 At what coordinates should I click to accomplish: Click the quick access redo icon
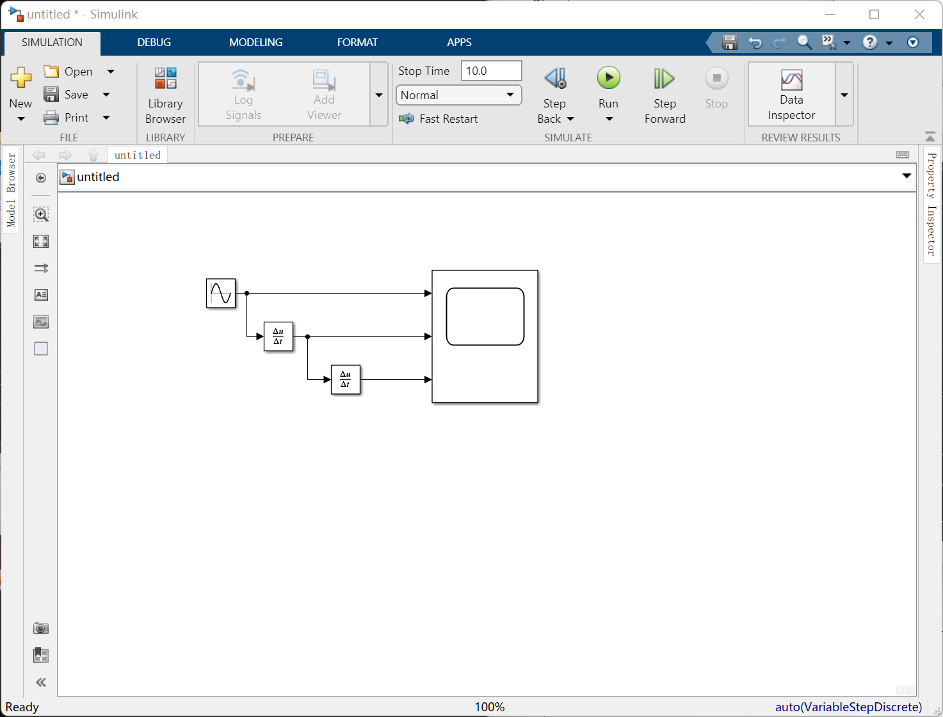(779, 43)
